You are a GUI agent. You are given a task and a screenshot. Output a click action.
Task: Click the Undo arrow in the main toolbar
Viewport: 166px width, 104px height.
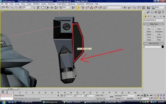point(3,8)
